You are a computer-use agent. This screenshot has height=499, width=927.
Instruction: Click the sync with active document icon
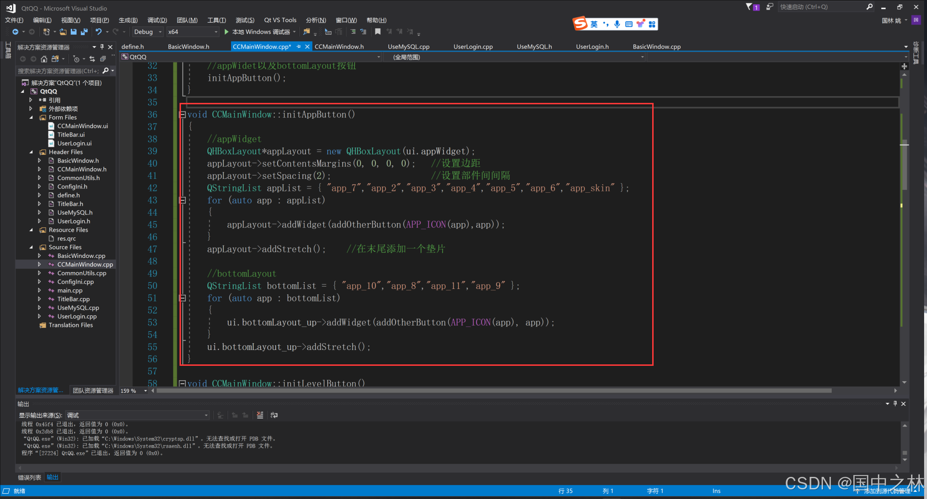click(x=92, y=59)
